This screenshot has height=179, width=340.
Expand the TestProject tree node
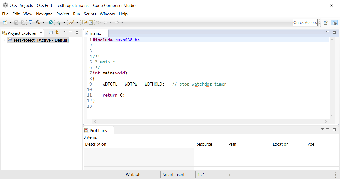coord(4,40)
